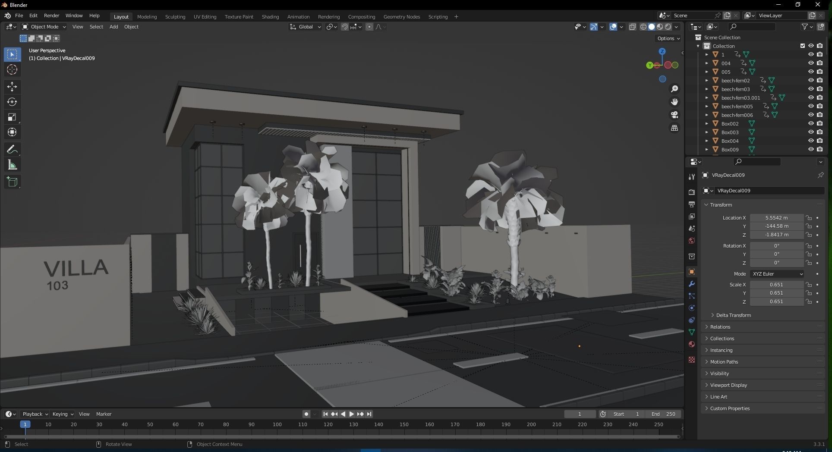Toggle visibility of Box002
The height and width of the screenshot is (452, 832).
pyautogui.click(x=811, y=123)
